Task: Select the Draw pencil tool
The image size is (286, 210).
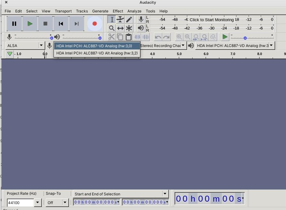Action: pyautogui.click(x=129, y=20)
